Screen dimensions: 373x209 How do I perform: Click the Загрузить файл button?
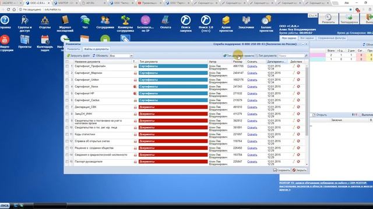pyautogui.click(x=78, y=56)
